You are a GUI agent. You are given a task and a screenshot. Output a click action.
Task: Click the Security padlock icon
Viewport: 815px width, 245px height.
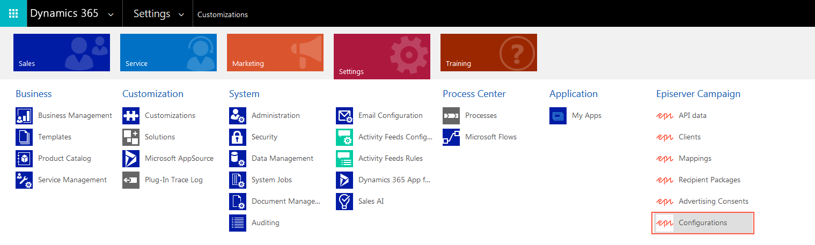pyautogui.click(x=238, y=137)
